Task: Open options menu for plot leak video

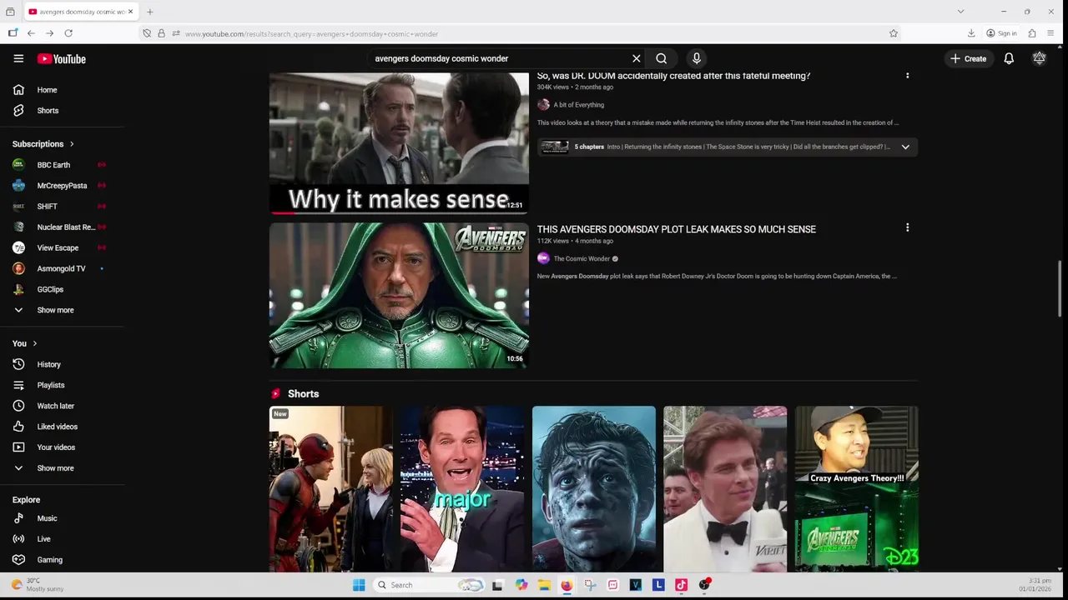Action: tap(907, 227)
